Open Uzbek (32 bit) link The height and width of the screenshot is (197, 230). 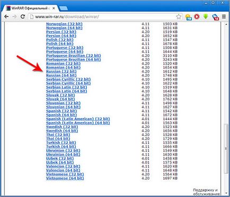pos(60,158)
